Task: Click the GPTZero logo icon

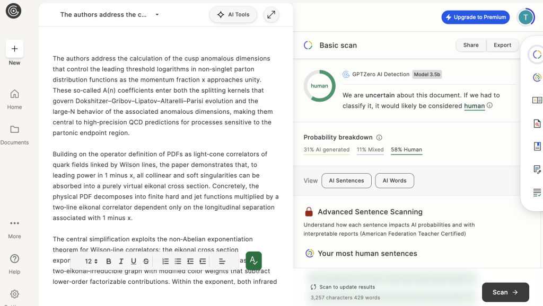Action: tap(13, 11)
